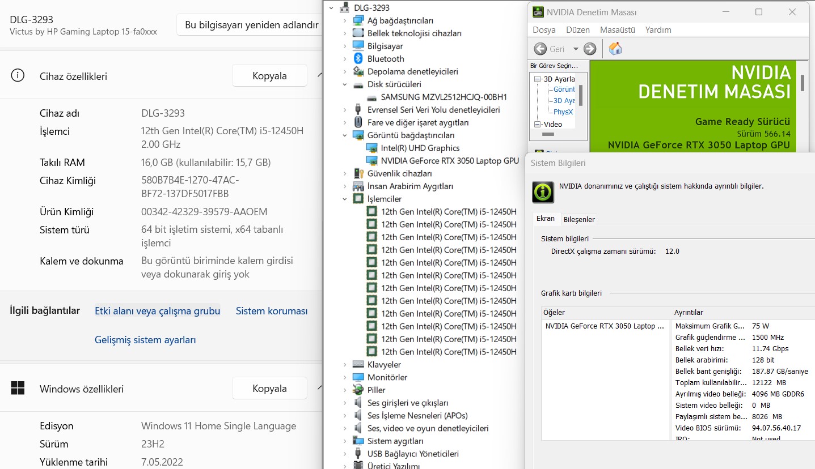
Task: Click the forward arrow in NVIDIA toolbar
Action: coord(590,49)
